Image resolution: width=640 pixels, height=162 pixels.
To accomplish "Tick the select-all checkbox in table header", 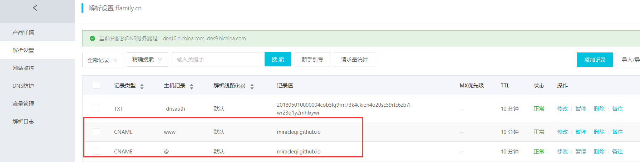I will [97, 85].
